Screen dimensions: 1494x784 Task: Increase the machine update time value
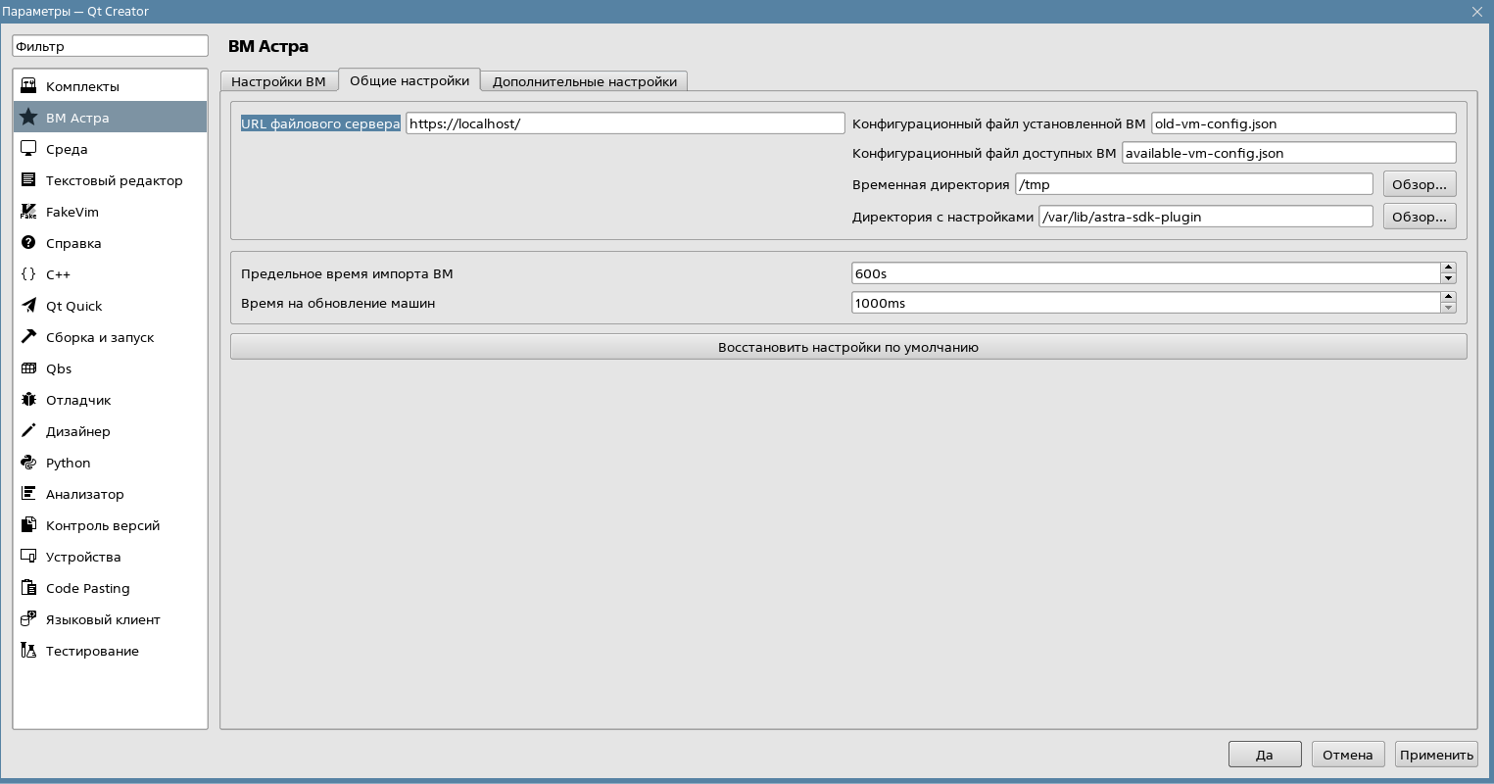tap(1448, 297)
